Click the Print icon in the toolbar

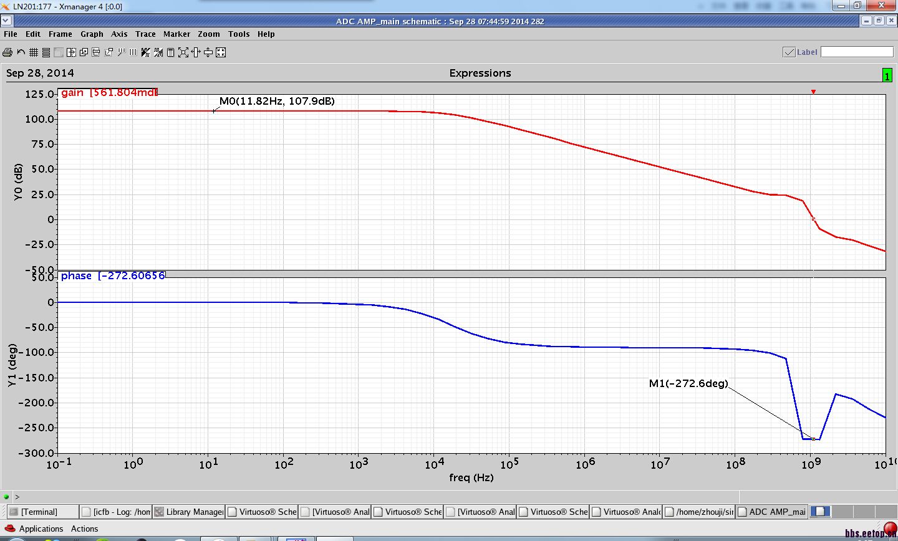[7, 52]
